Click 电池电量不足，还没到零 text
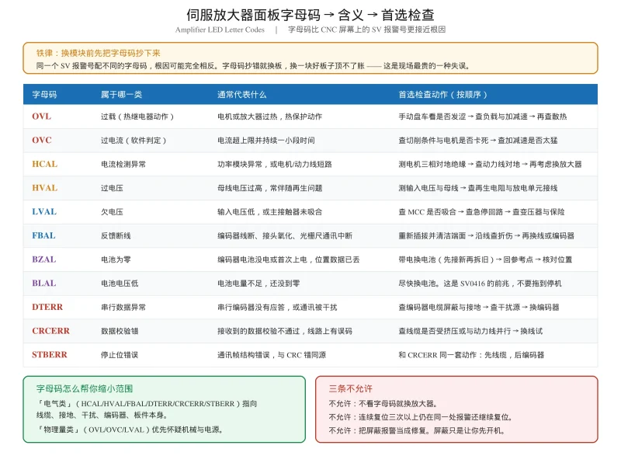 pyautogui.click(x=258, y=284)
